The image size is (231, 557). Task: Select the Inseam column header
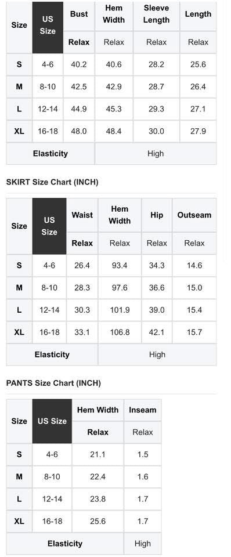tap(143, 410)
